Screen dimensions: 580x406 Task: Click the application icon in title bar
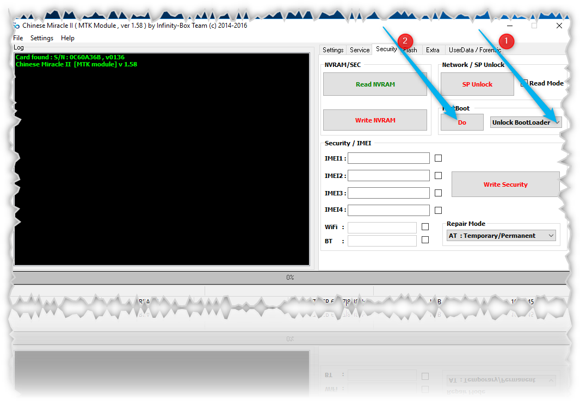click(x=16, y=26)
